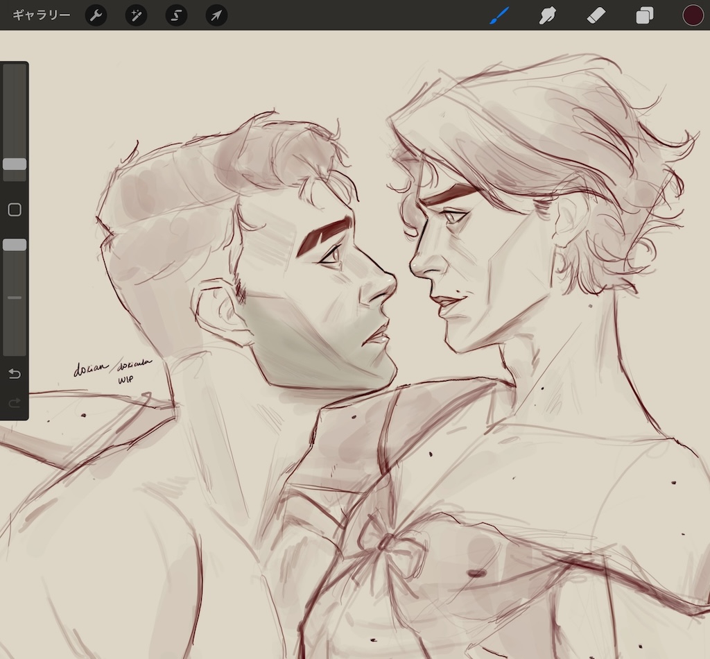Tap the square modify button in sidebar

tap(15, 209)
